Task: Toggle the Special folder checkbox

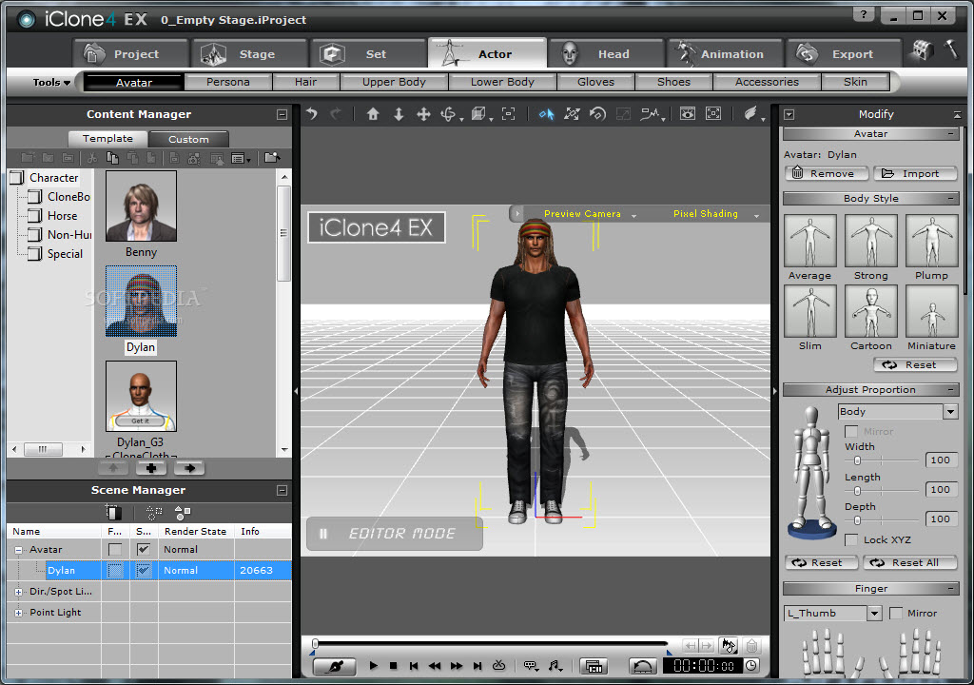Action: pos(35,254)
